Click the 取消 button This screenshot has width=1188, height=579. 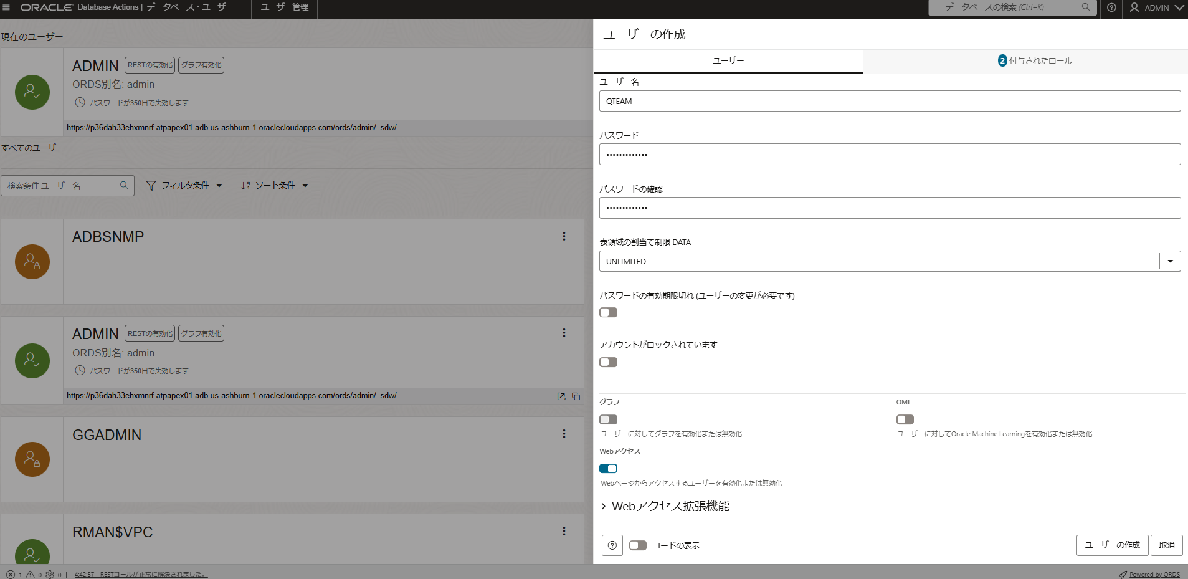click(x=1167, y=545)
